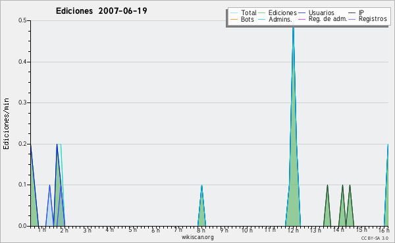Click the '14 h' x-axis label
This screenshot has height=243, width=395.
click(x=338, y=230)
